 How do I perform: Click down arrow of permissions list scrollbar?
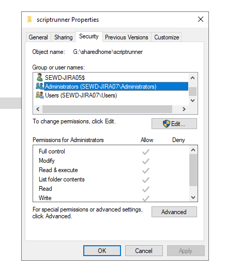tap(193, 197)
